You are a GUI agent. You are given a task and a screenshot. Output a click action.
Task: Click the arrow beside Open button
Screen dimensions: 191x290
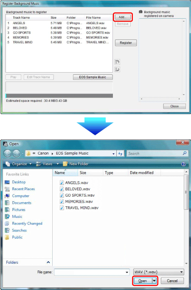click(154, 281)
